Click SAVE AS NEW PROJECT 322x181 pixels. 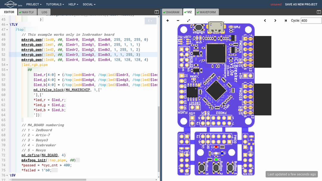point(301,4)
